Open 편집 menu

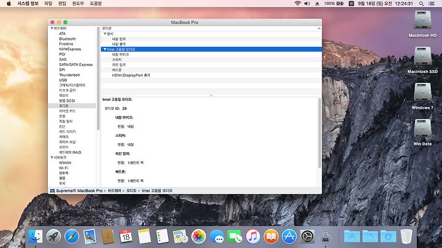[x=62, y=4]
